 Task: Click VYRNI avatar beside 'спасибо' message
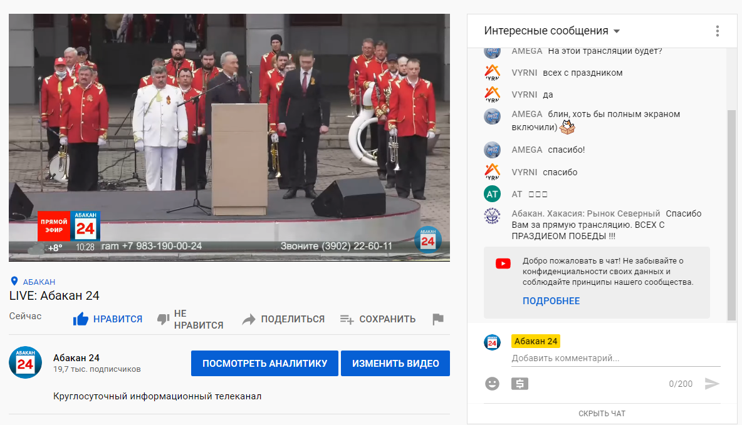[492, 172]
